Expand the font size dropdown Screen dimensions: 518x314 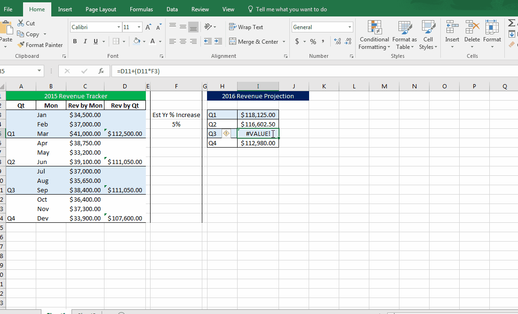click(x=139, y=27)
